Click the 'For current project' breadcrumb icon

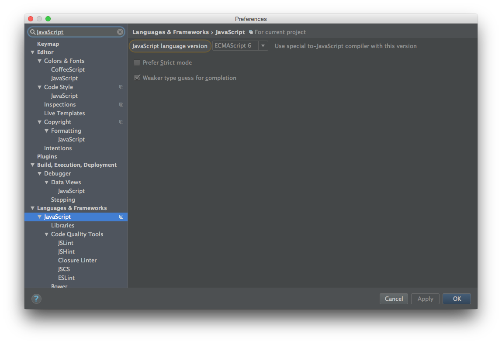pos(251,32)
